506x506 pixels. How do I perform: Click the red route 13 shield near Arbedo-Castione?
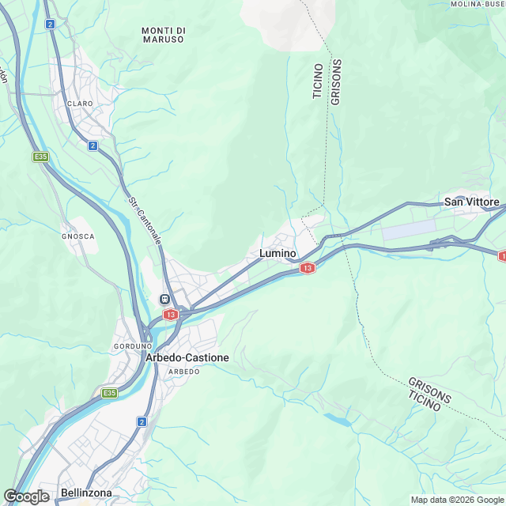(171, 315)
